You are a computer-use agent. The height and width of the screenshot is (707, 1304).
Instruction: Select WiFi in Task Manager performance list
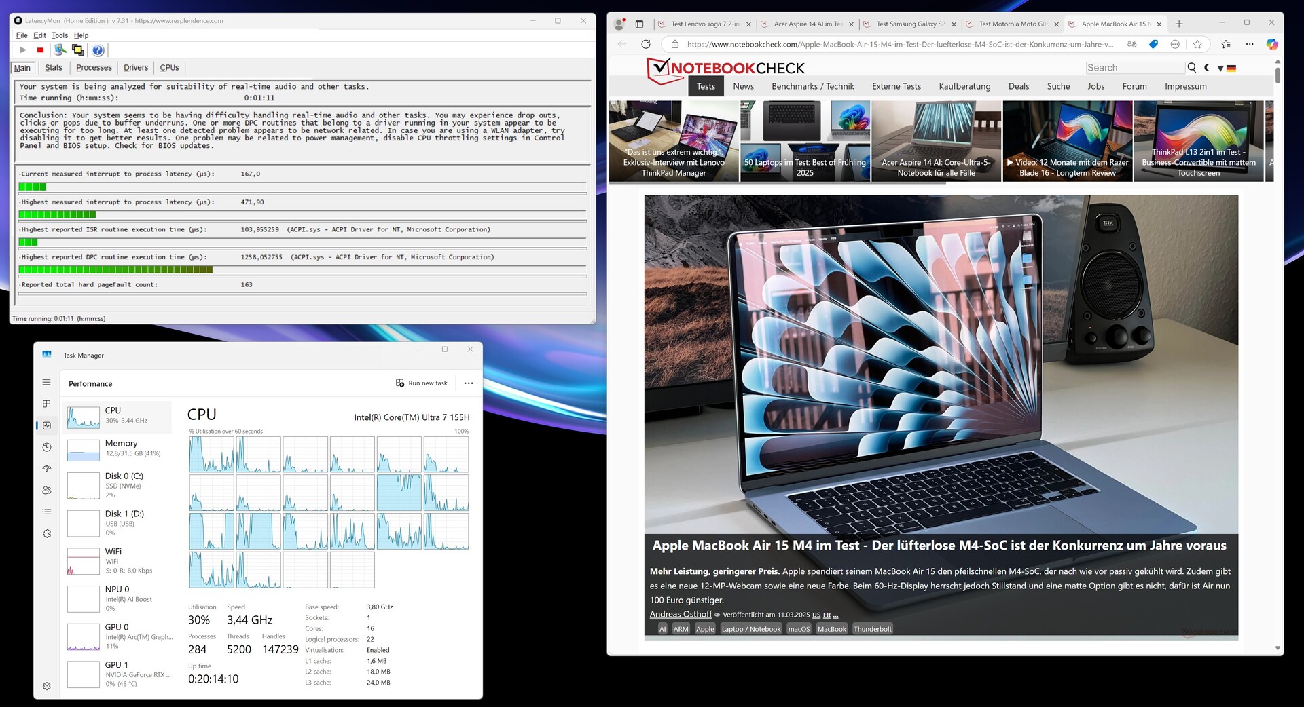pyautogui.click(x=118, y=561)
